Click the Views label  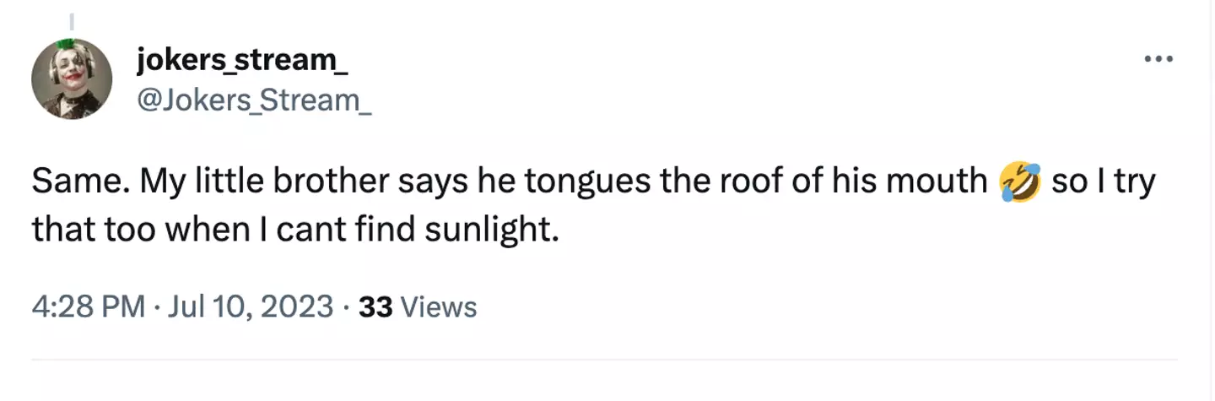click(438, 306)
